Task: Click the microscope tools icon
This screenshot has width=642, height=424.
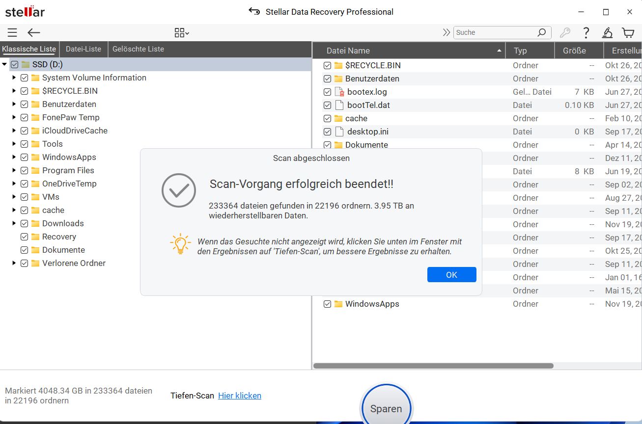Action: (608, 33)
